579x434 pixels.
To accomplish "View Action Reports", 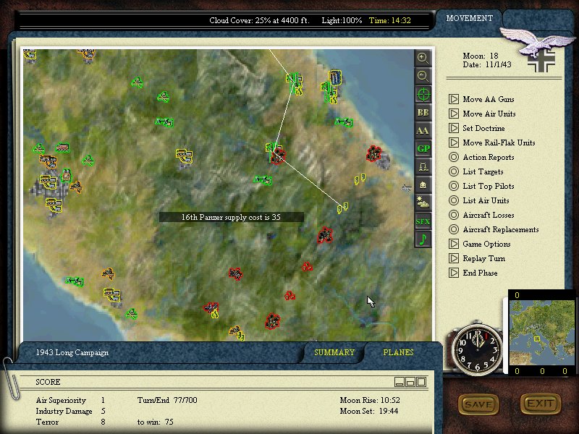I will (x=481, y=157).
